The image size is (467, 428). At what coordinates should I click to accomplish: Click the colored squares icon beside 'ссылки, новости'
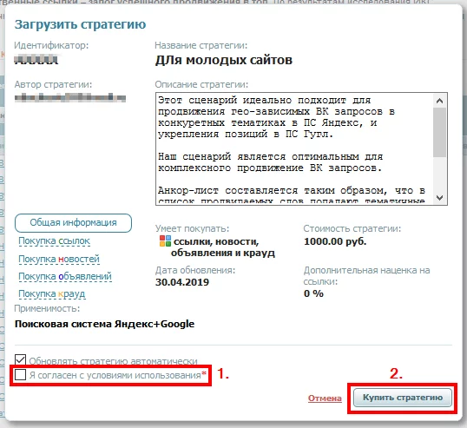point(165,241)
